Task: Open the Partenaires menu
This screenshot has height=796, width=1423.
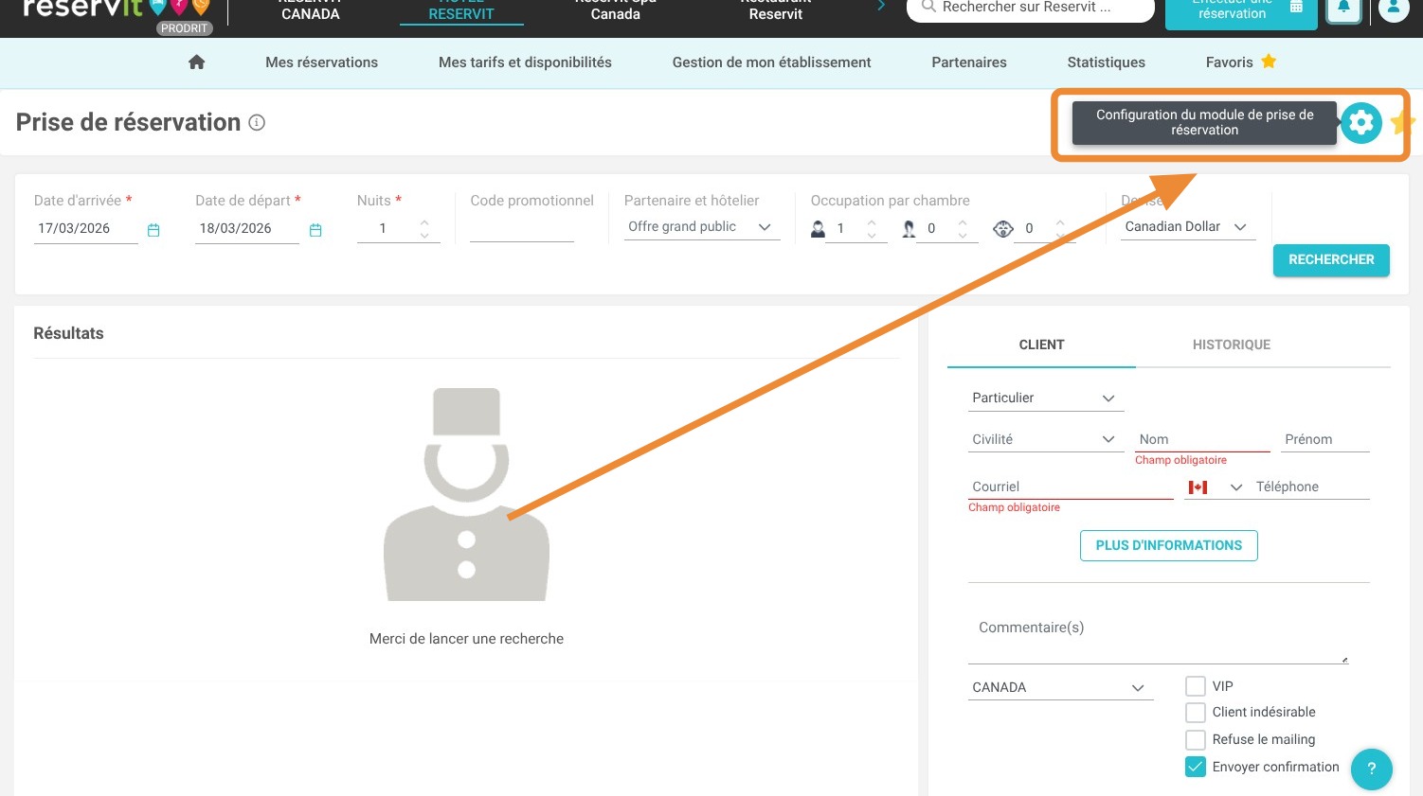Action: click(x=969, y=62)
